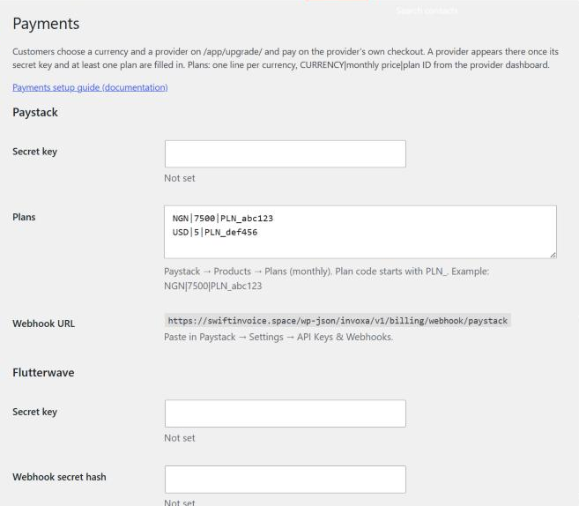Viewport: 579px width, 506px height.
Task: Click the Paystack 'Secret key' label
Action: click(x=34, y=152)
